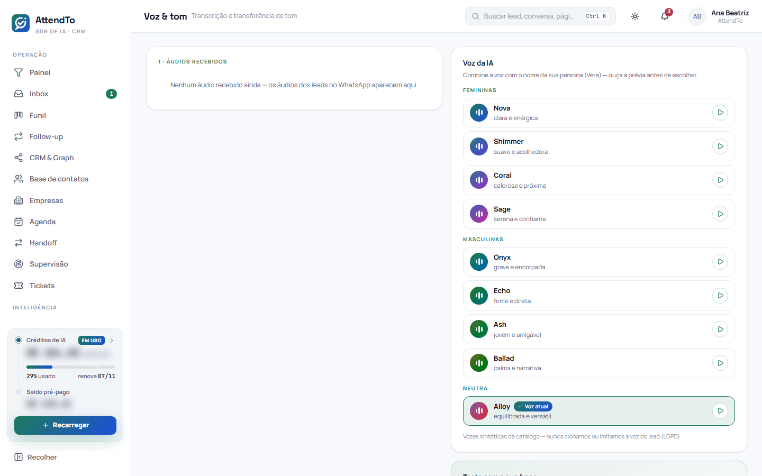Open Inbox in the sidebar
This screenshot has height=476, width=762.
65,94
